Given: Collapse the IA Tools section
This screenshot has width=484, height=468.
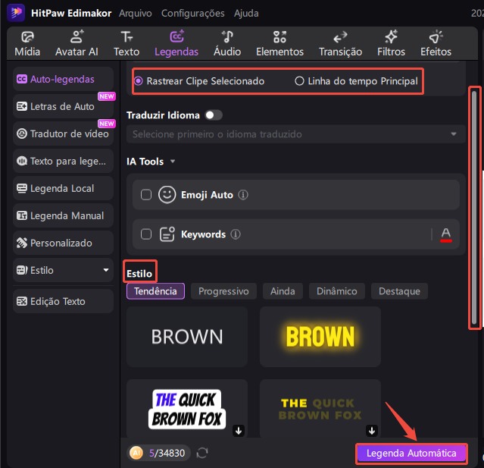Looking at the screenshot, I should [173, 162].
